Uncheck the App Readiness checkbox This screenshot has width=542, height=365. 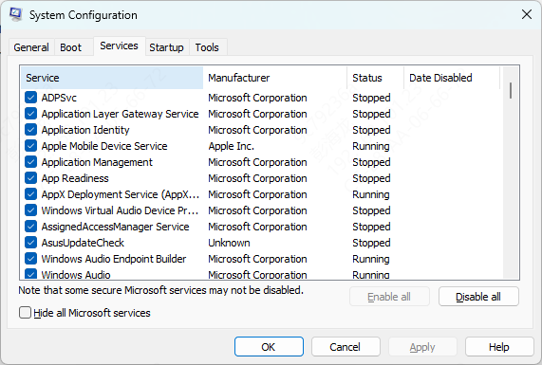coord(30,178)
